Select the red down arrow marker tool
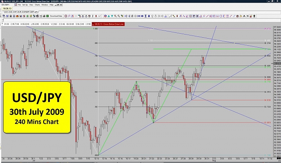 (x=177, y=16)
